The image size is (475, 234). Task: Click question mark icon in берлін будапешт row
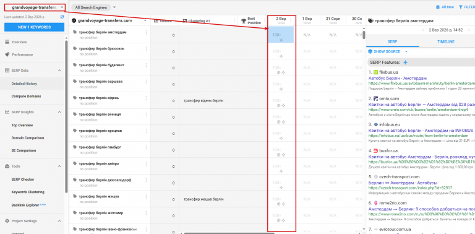pos(278,73)
